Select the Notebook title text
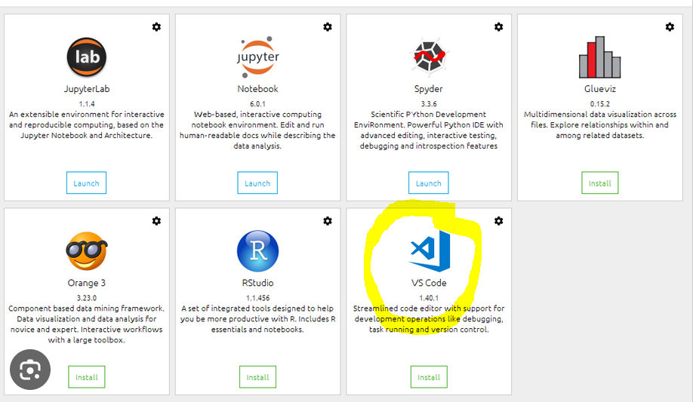This screenshot has height=402, width=693. pos(257,89)
